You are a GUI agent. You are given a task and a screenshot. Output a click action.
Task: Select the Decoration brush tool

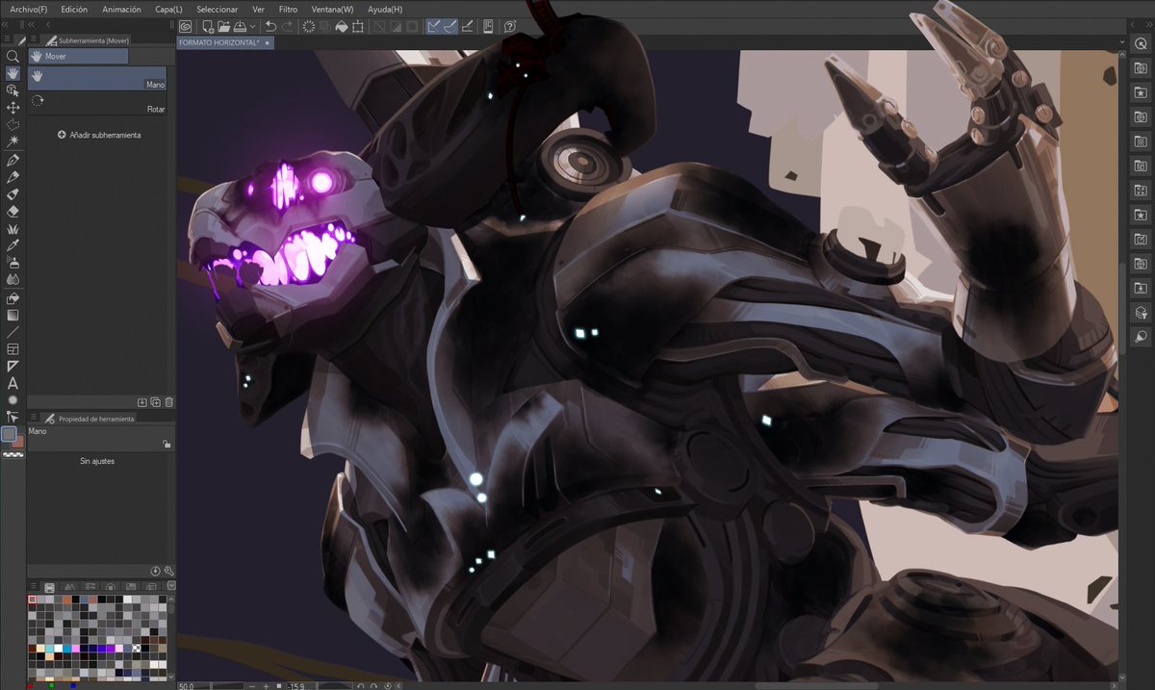[x=13, y=229]
